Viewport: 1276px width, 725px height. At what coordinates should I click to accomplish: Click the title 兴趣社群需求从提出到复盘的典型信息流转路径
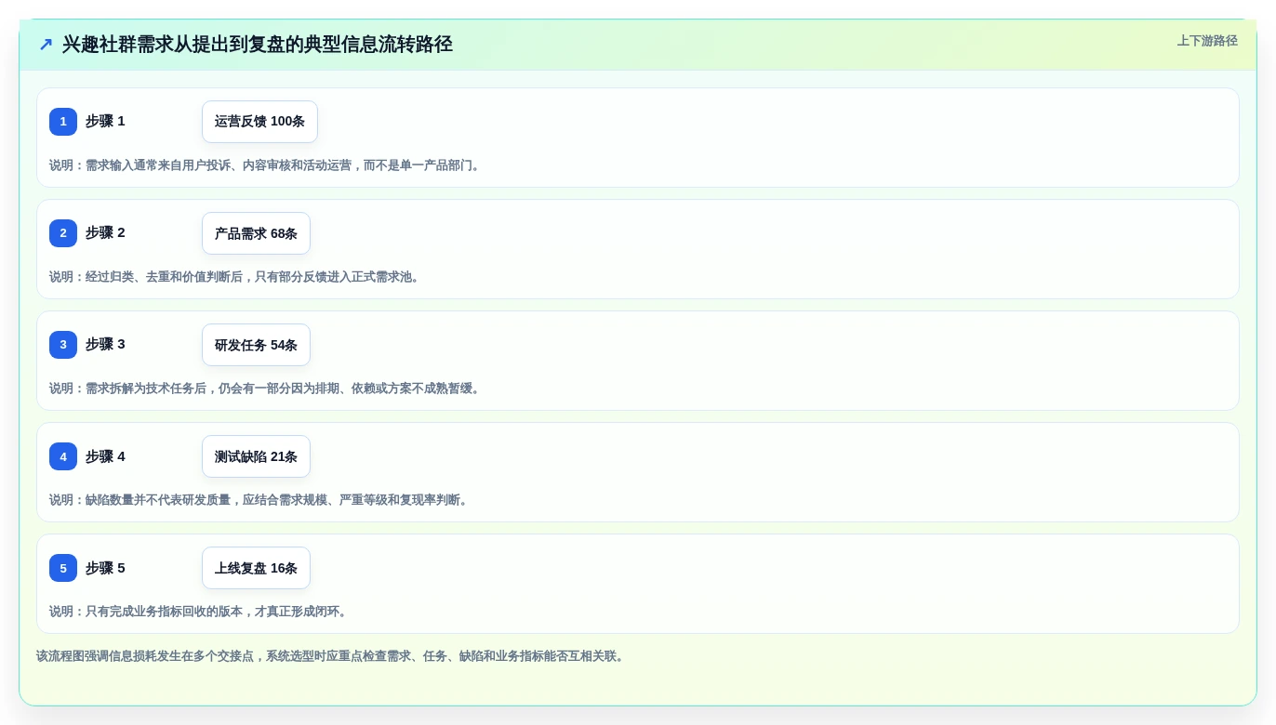(x=258, y=45)
